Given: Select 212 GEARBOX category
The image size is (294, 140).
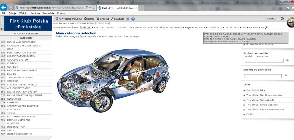Looking at the screenshot, I should 26,67.
